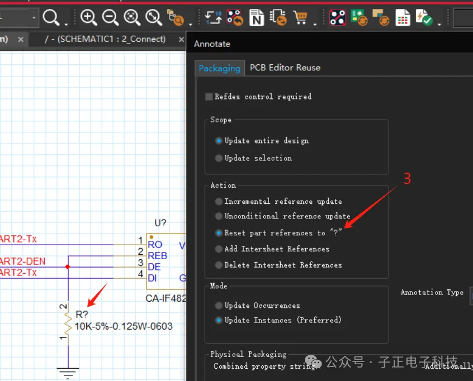Open the combo box at toolbar far left

(19, 17)
